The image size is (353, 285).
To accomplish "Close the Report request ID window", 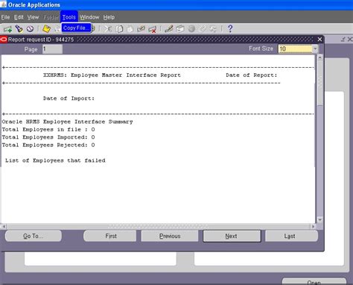I will [319, 40].
